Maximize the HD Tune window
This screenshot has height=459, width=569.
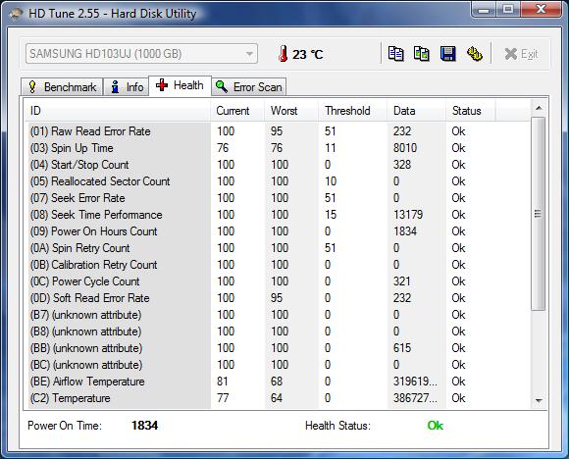click(x=508, y=10)
